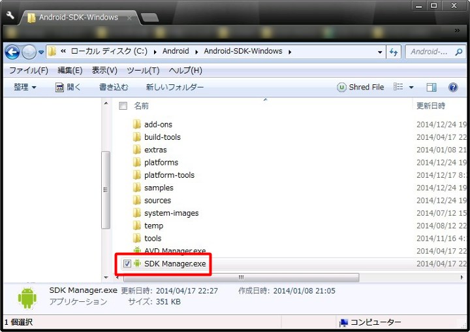Select the tools folder icon
Viewport: 470px width, 332px height.
[136, 238]
